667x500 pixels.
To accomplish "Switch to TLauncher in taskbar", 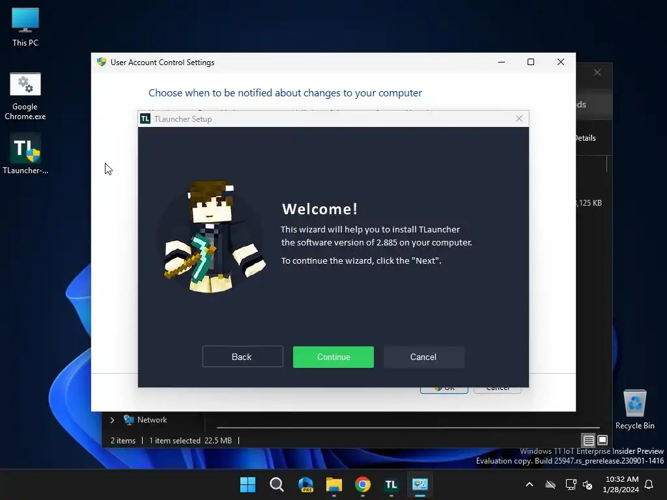I will point(391,484).
